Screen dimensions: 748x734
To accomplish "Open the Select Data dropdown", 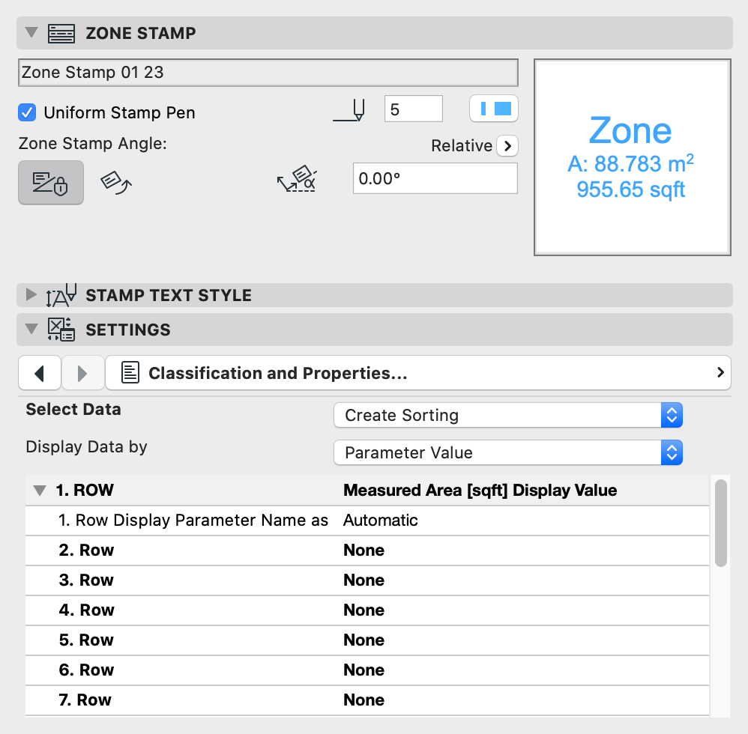I will tap(508, 416).
